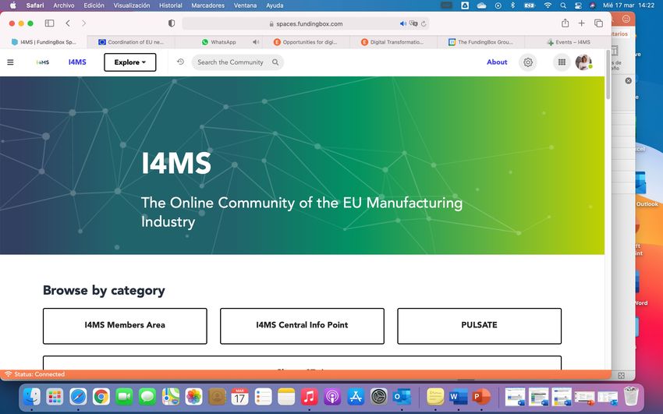The width and height of the screenshot is (663, 414).
Task: Switch to the WhatsApp tab
Action: pos(218,42)
